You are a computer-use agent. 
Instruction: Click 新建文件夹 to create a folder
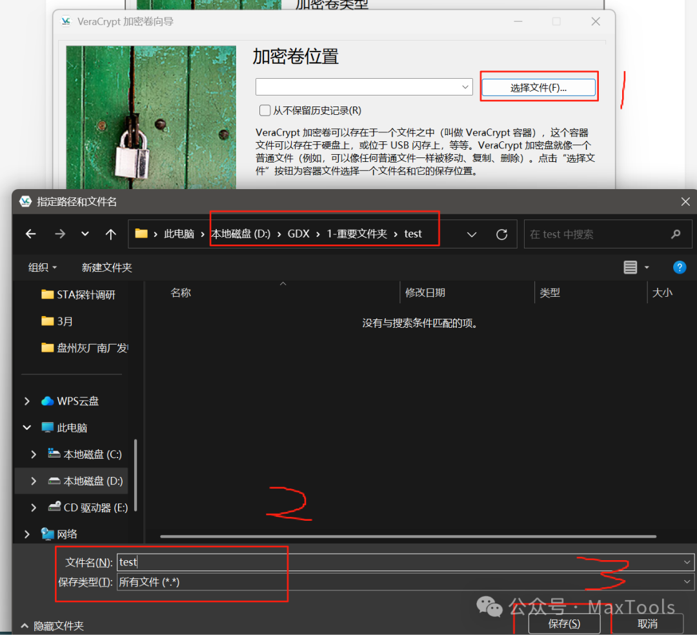106,267
